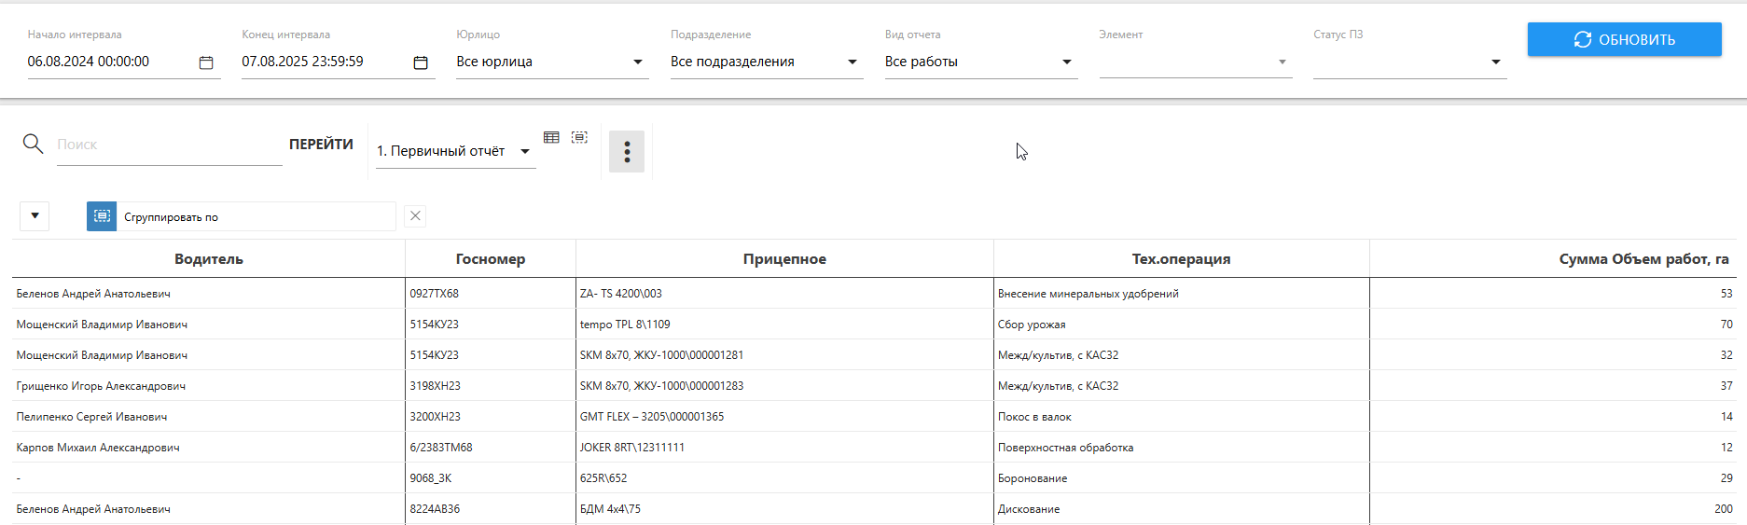Select the '1. Первичный отчёт' report dropdown
The height and width of the screenshot is (525, 1747).
(454, 151)
